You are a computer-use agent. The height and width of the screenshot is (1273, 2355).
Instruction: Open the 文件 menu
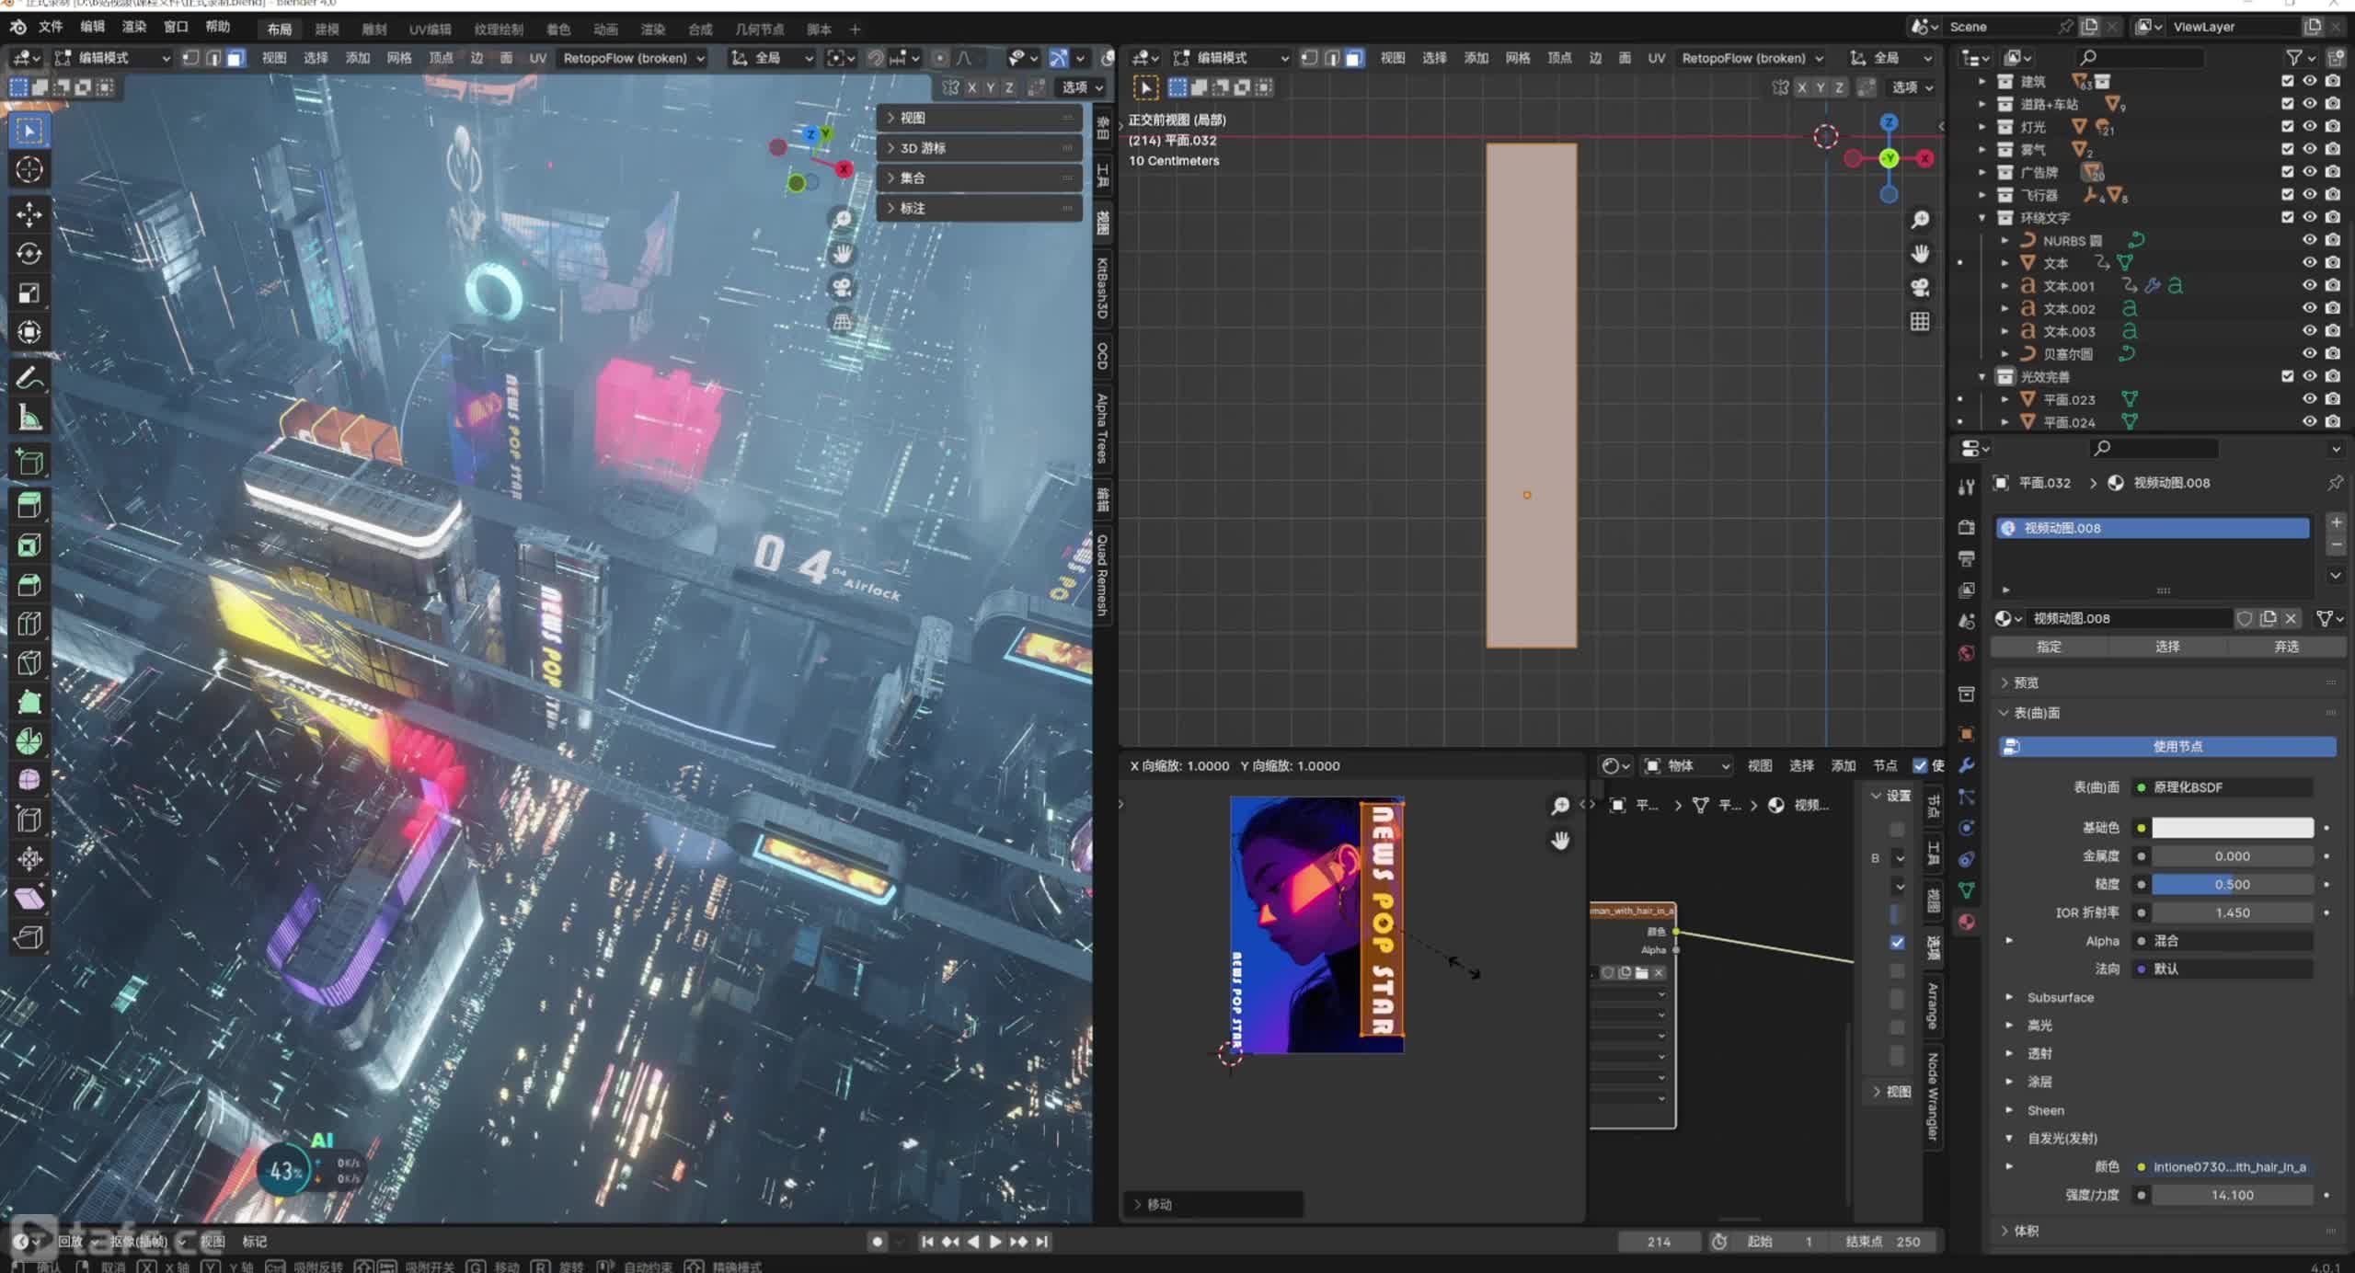pos(51,27)
